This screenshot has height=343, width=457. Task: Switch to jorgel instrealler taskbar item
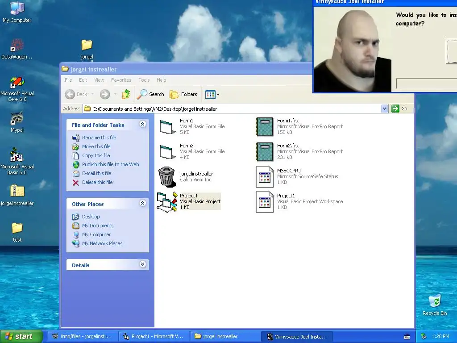click(225, 337)
